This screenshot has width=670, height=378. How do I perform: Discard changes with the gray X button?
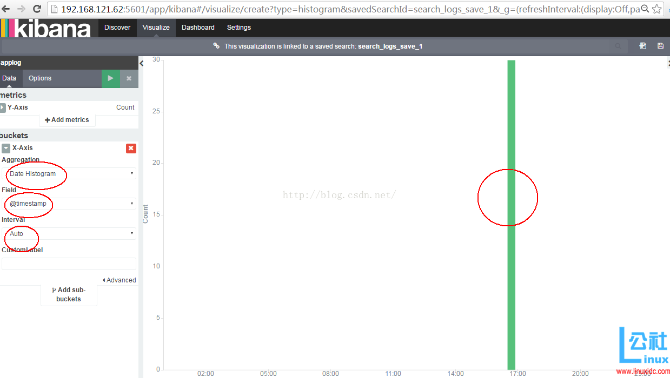click(x=129, y=78)
